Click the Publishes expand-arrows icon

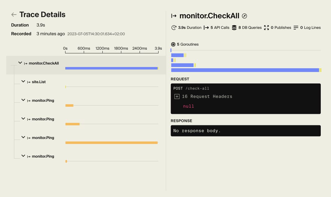click(266, 27)
